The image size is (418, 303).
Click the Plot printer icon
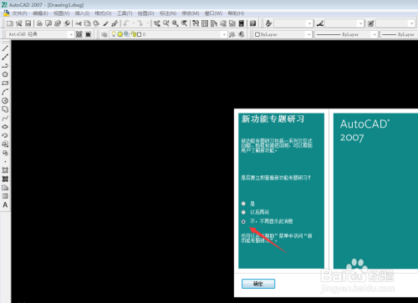pos(39,23)
